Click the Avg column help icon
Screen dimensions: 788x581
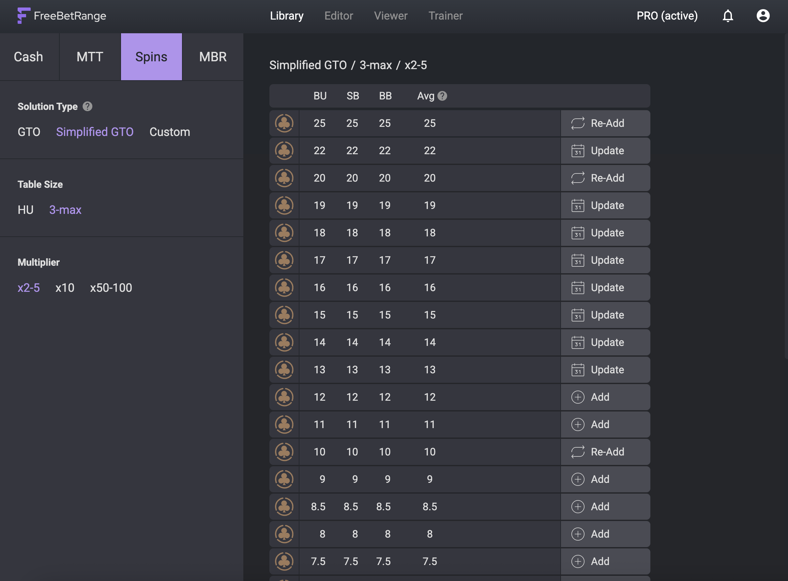coord(442,96)
